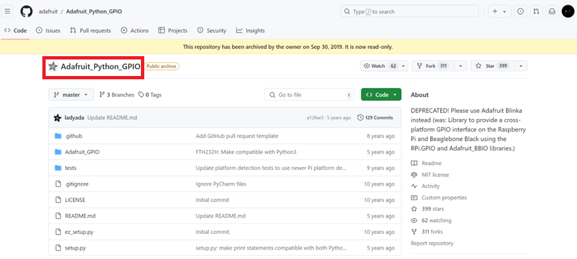Open the Pull requests tab

coord(90,30)
